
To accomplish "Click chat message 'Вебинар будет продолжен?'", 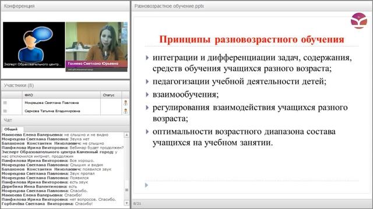I will (97, 147).
